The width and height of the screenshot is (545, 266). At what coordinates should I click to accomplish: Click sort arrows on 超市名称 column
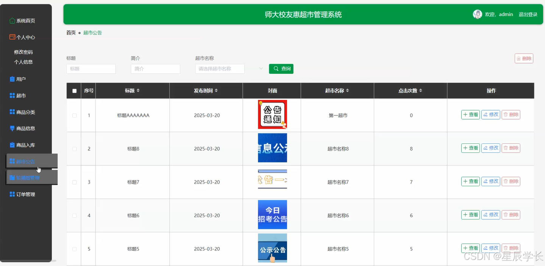pos(347,90)
